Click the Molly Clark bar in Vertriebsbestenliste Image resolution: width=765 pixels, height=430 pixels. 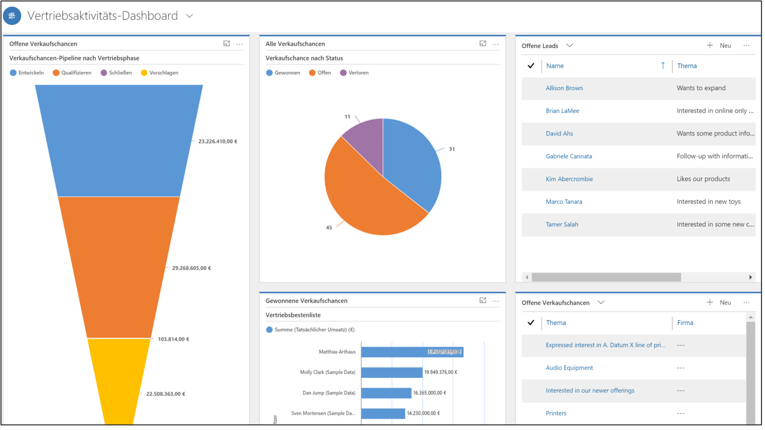pyautogui.click(x=392, y=372)
